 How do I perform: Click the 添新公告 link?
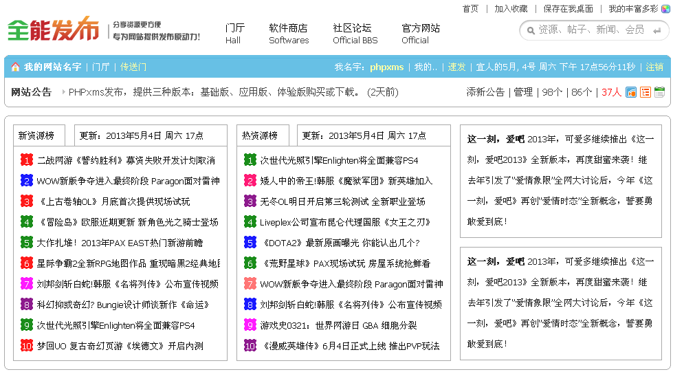(x=485, y=92)
